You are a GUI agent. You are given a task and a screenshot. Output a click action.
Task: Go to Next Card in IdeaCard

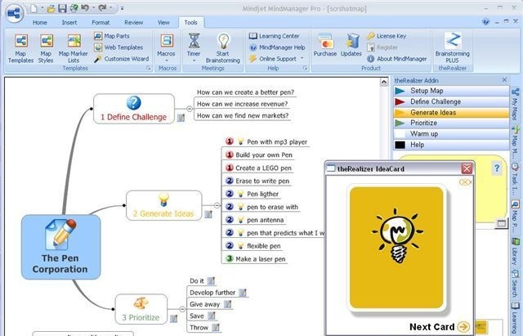pos(440,327)
